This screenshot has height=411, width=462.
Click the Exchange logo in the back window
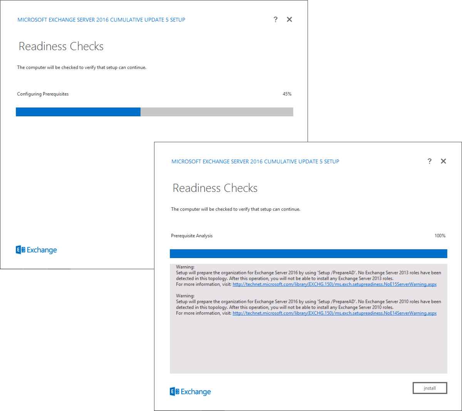(x=36, y=250)
